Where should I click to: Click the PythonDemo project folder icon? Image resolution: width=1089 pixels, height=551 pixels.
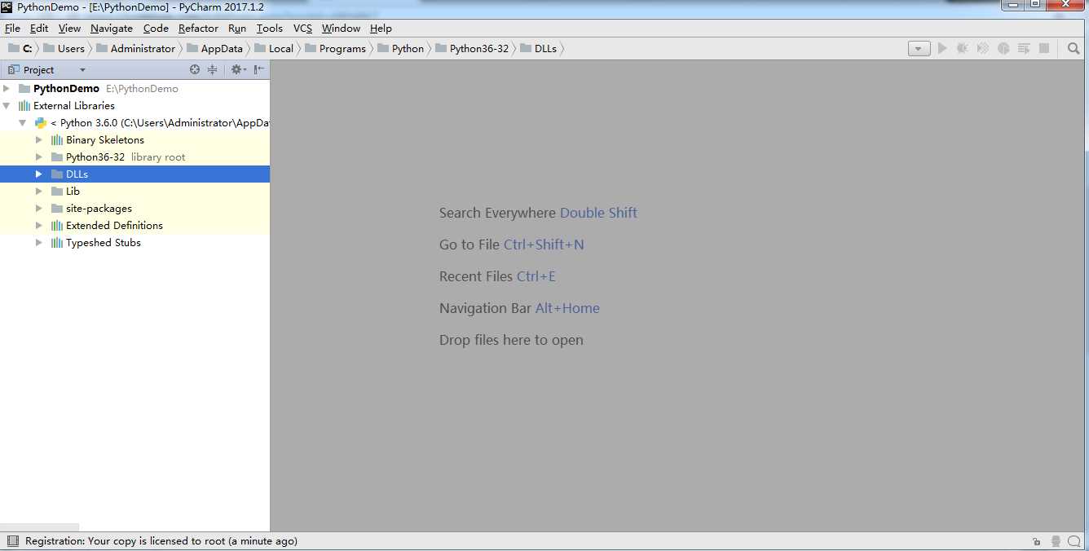(24, 89)
